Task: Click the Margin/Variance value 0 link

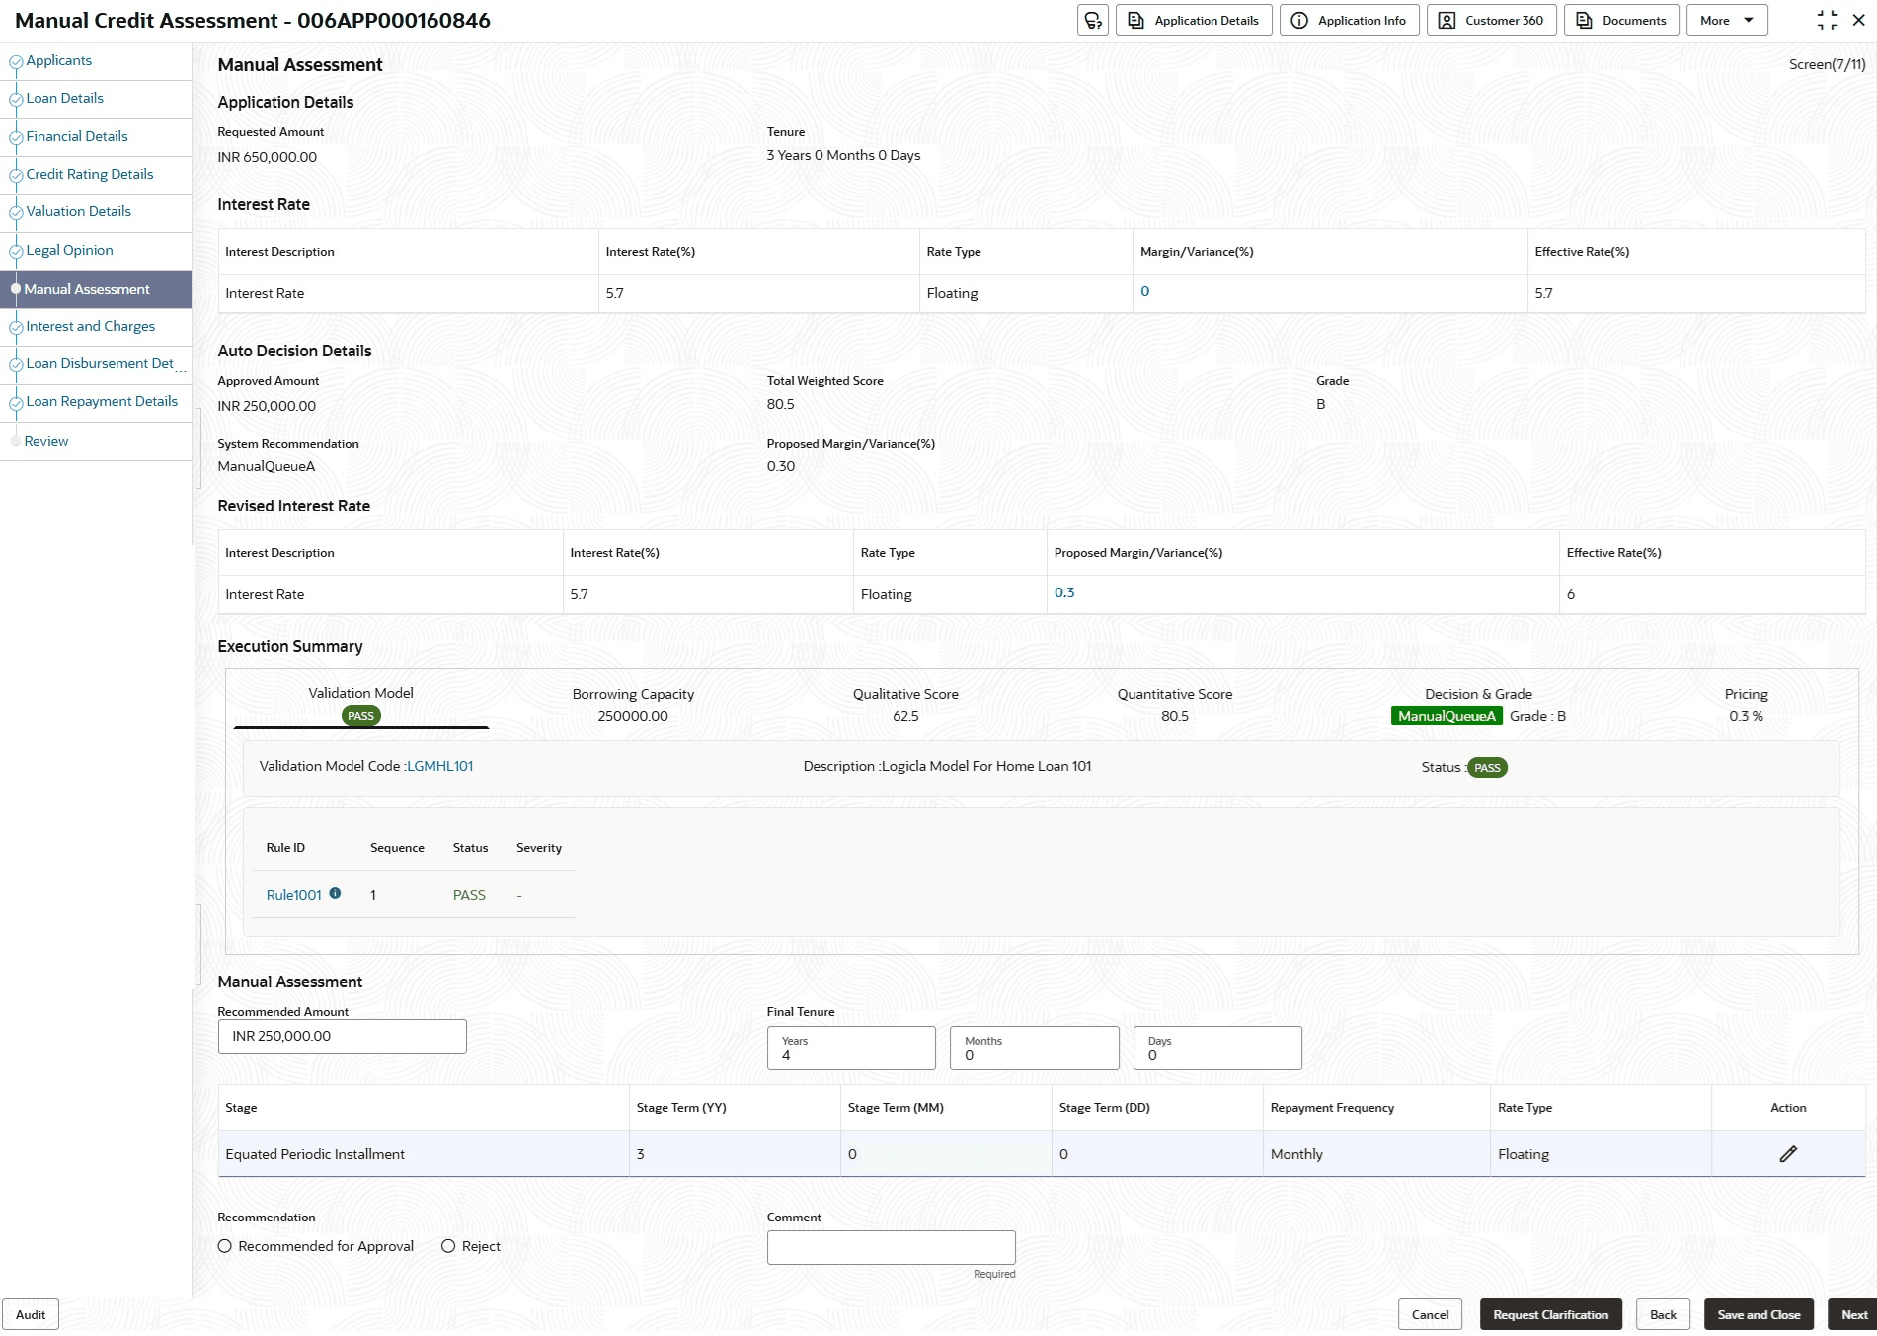Action: pyautogui.click(x=1145, y=291)
